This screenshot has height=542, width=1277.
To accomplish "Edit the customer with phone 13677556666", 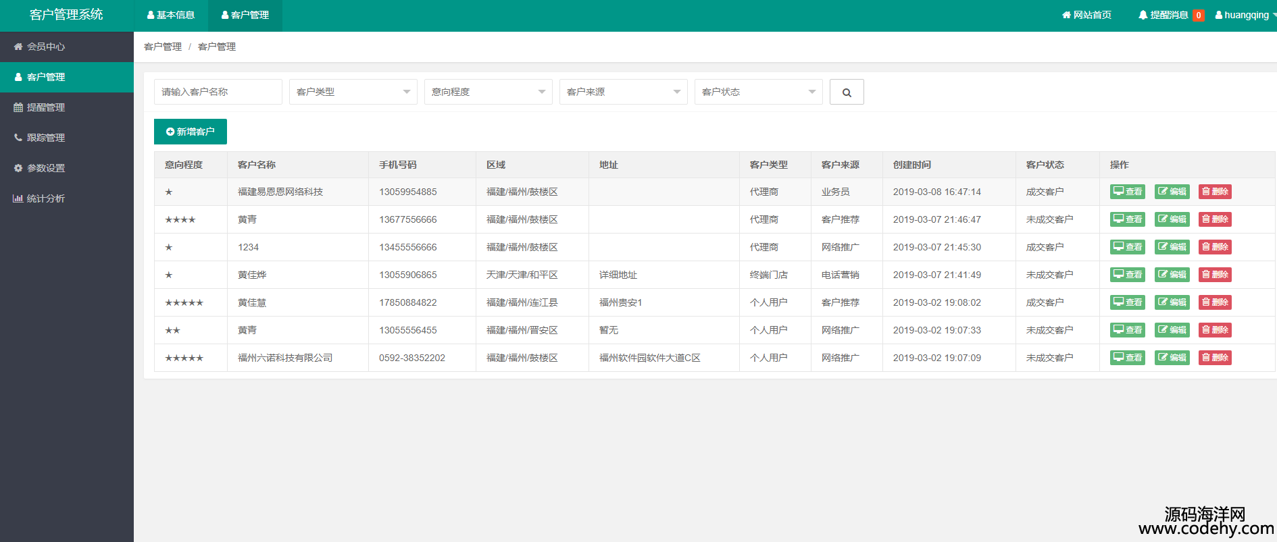I will click(1172, 219).
